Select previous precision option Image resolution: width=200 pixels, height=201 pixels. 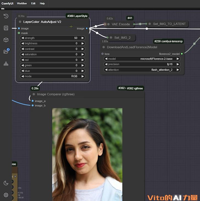click(x=106, y=64)
